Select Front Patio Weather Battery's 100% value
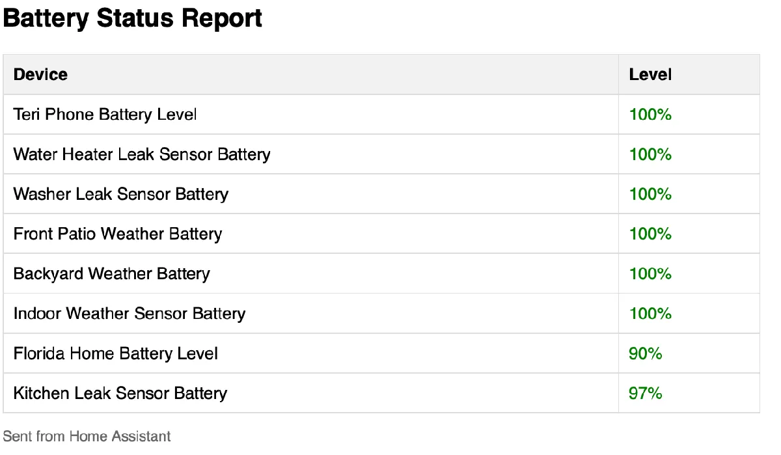The height and width of the screenshot is (455, 781). [650, 234]
